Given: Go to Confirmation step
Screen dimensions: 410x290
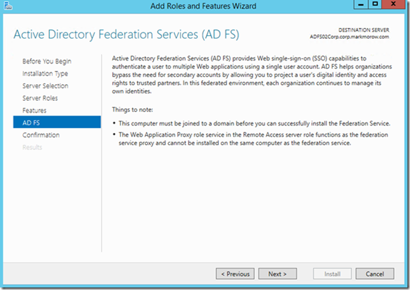Looking at the screenshot, I should 41,135.
